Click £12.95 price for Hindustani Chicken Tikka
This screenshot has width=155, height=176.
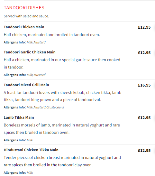144,151
